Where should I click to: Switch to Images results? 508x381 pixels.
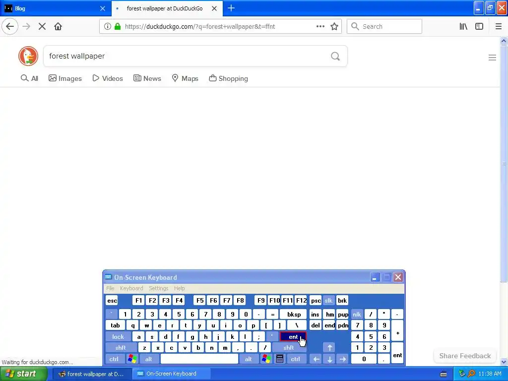pyautogui.click(x=65, y=78)
